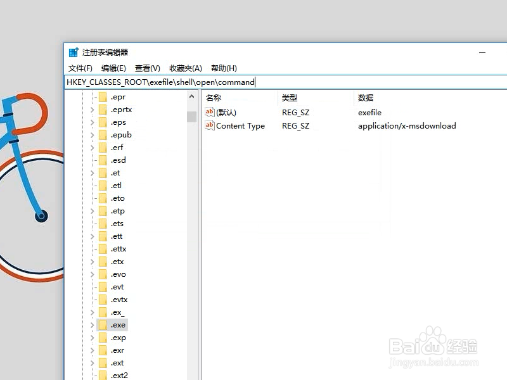Click the .etp folder icon
Viewport: 507px width, 380px height.
point(103,211)
